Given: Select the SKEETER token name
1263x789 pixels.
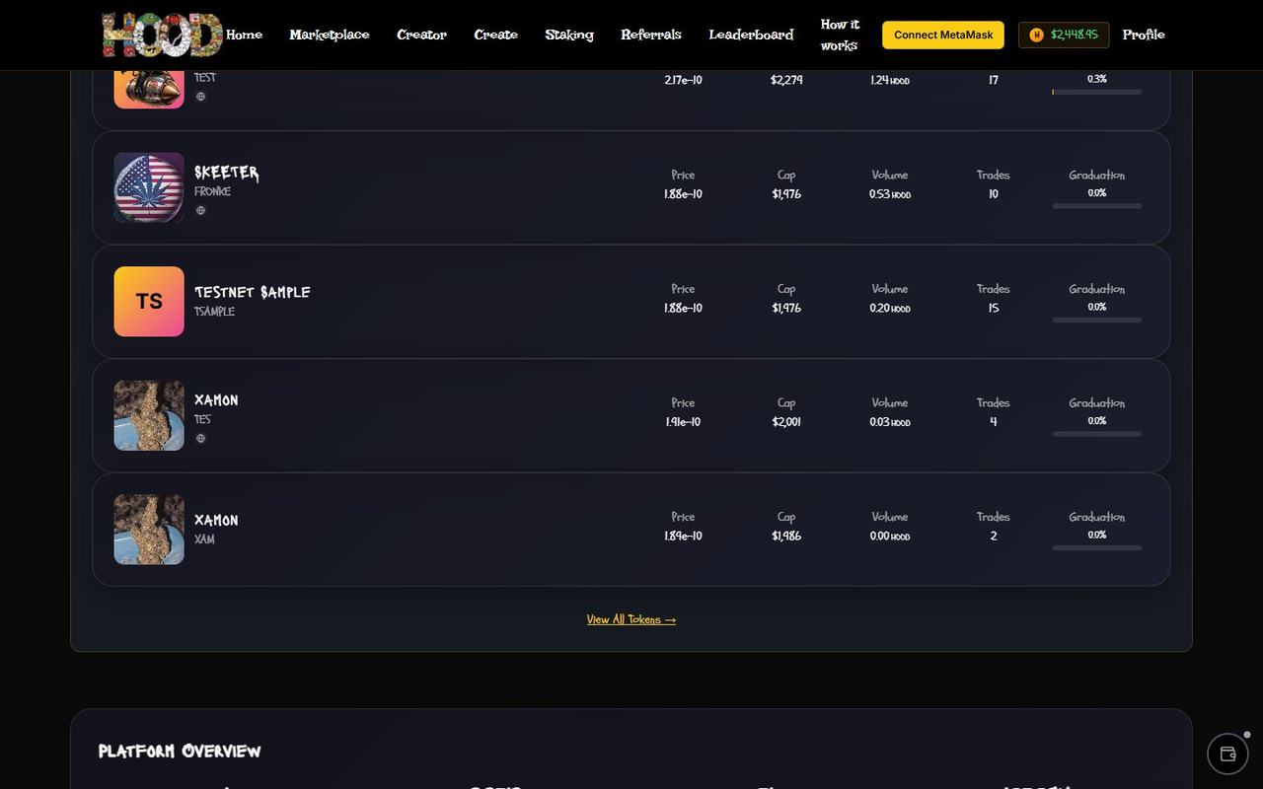Looking at the screenshot, I should point(227,173).
